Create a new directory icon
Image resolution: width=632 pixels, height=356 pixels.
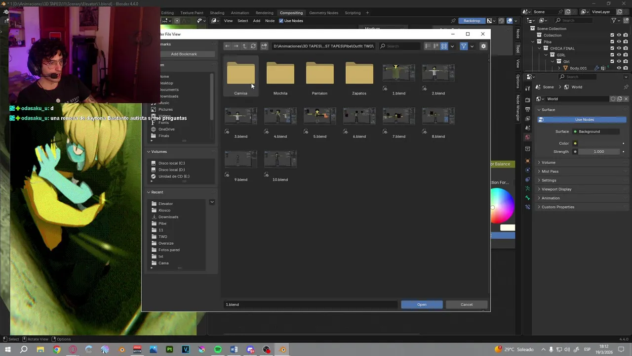tap(264, 46)
